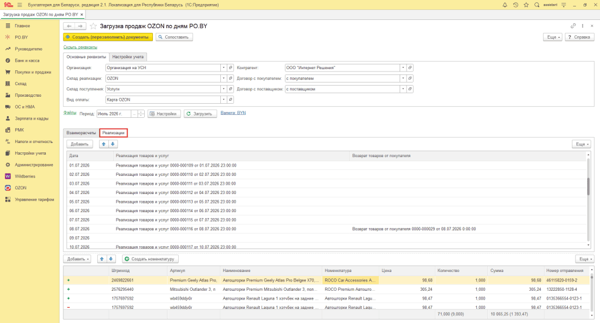Open top Еще menu beside Справка

tap(553, 37)
